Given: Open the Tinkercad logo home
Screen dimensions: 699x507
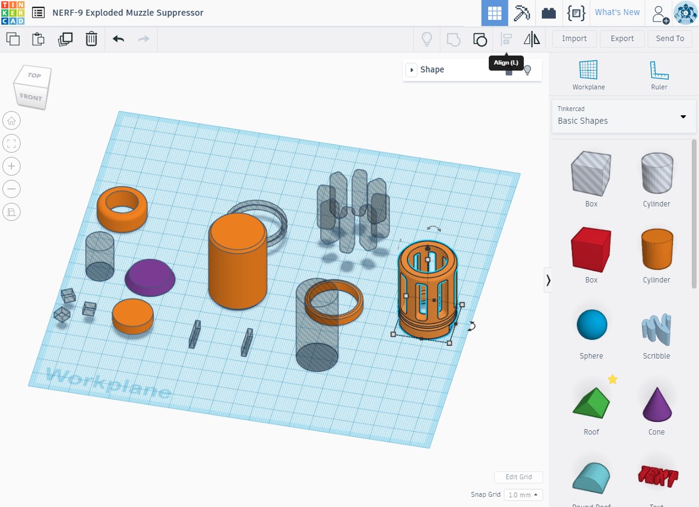Looking at the screenshot, I should pyautogui.click(x=13, y=13).
